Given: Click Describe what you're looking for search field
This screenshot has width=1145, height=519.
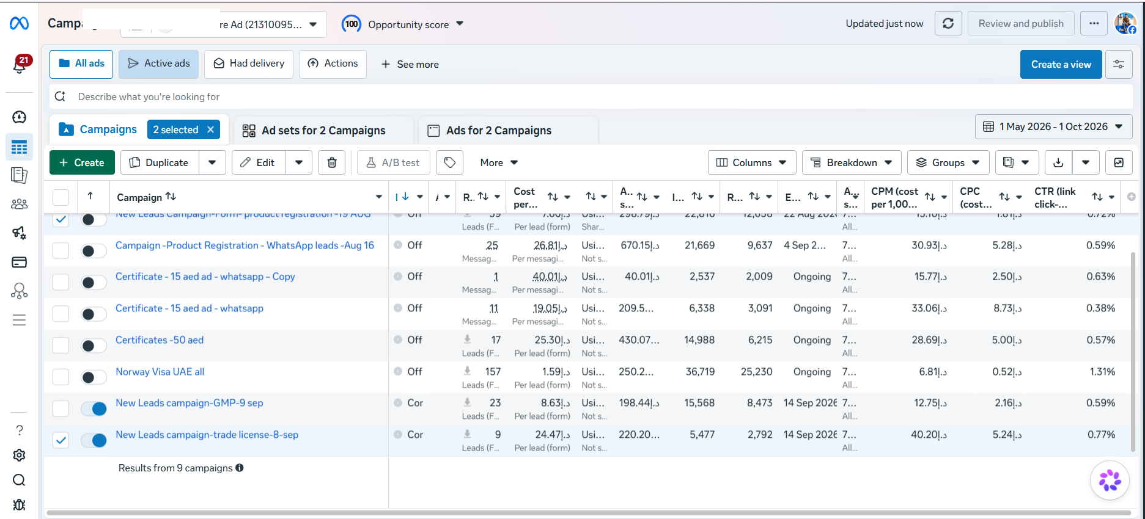Looking at the screenshot, I should click(591, 96).
